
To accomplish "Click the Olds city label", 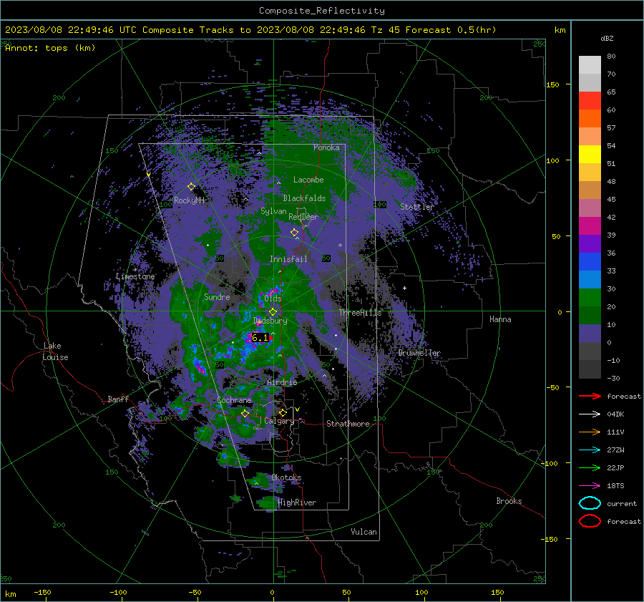I will tap(273, 298).
